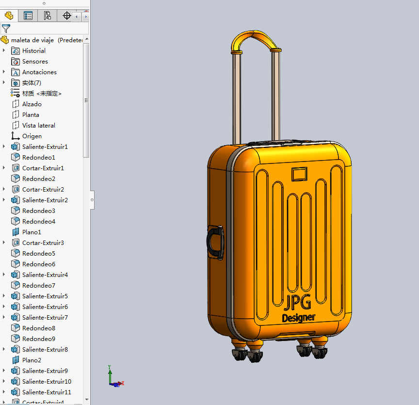This screenshot has width=419, height=405.
Task: Click the coordinate triad in viewport
Action: (115, 377)
